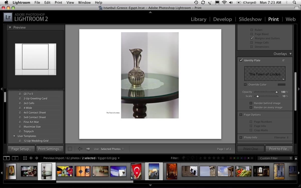The image size is (301, 188).
Task: Switch to the Library module
Action: [198, 19]
